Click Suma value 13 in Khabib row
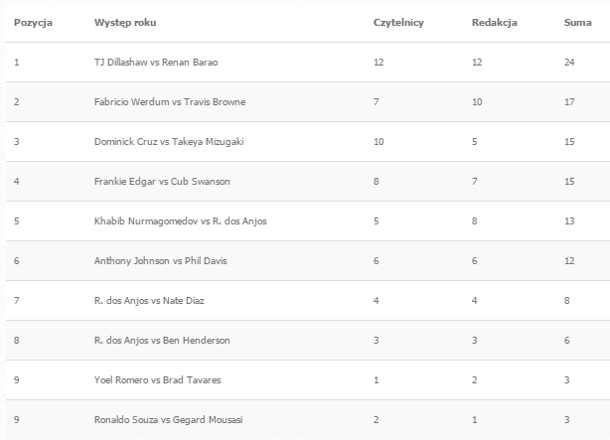Viewport: 610px width, 440px height. coord(569,220)
